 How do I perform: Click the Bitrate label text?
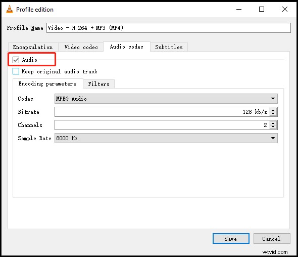(28, 112)
